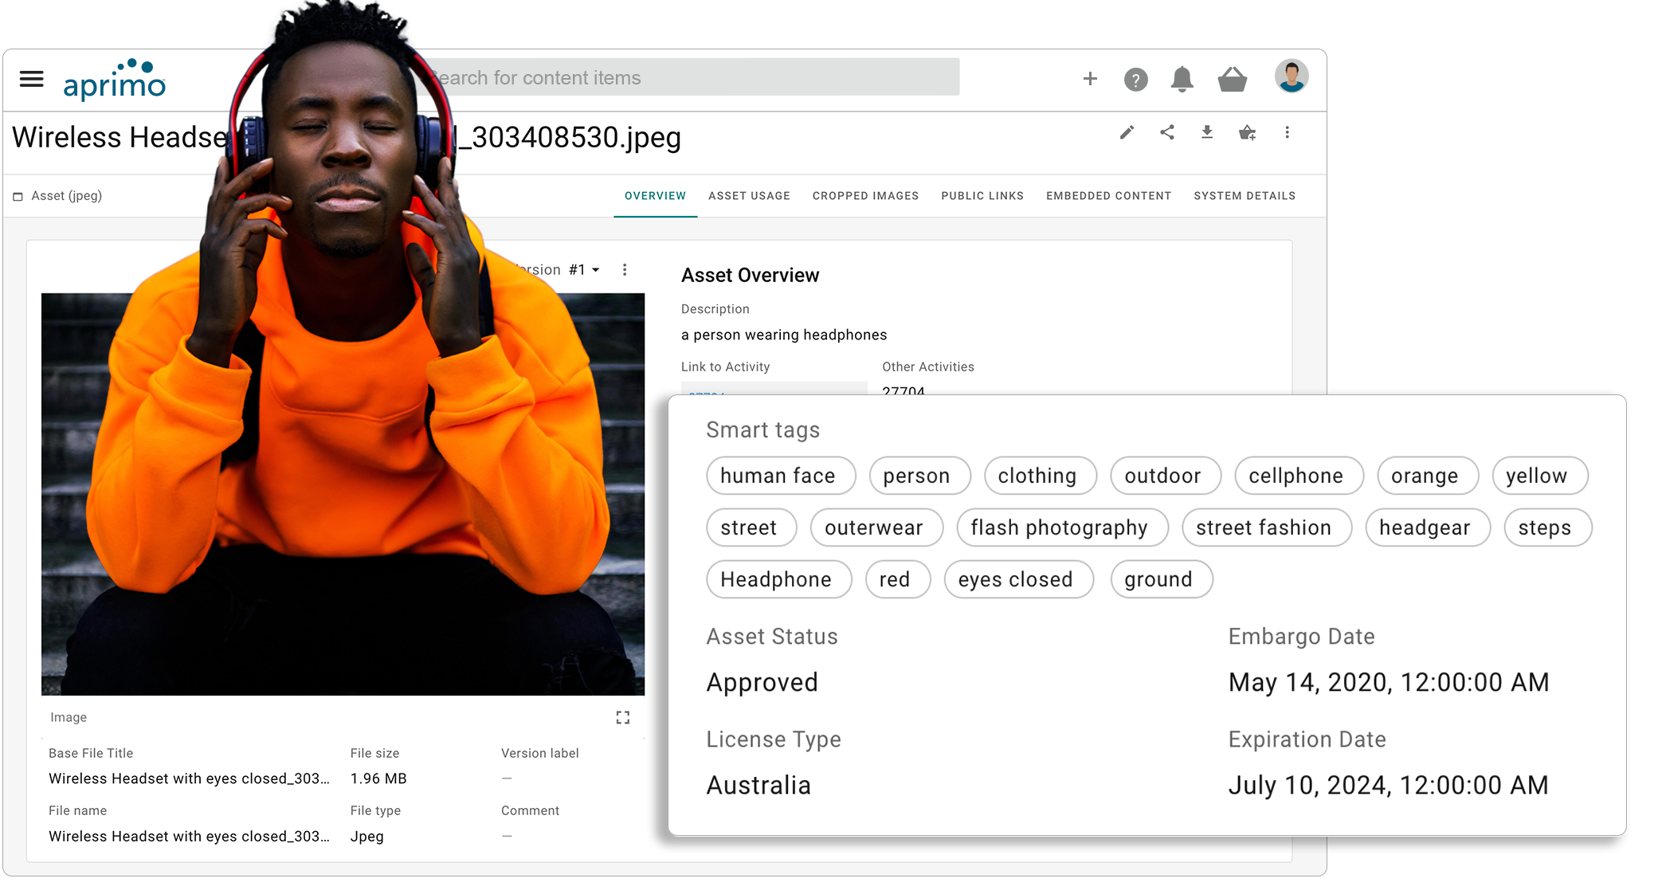Go to Public Links tab

click(x=982, y=196)
